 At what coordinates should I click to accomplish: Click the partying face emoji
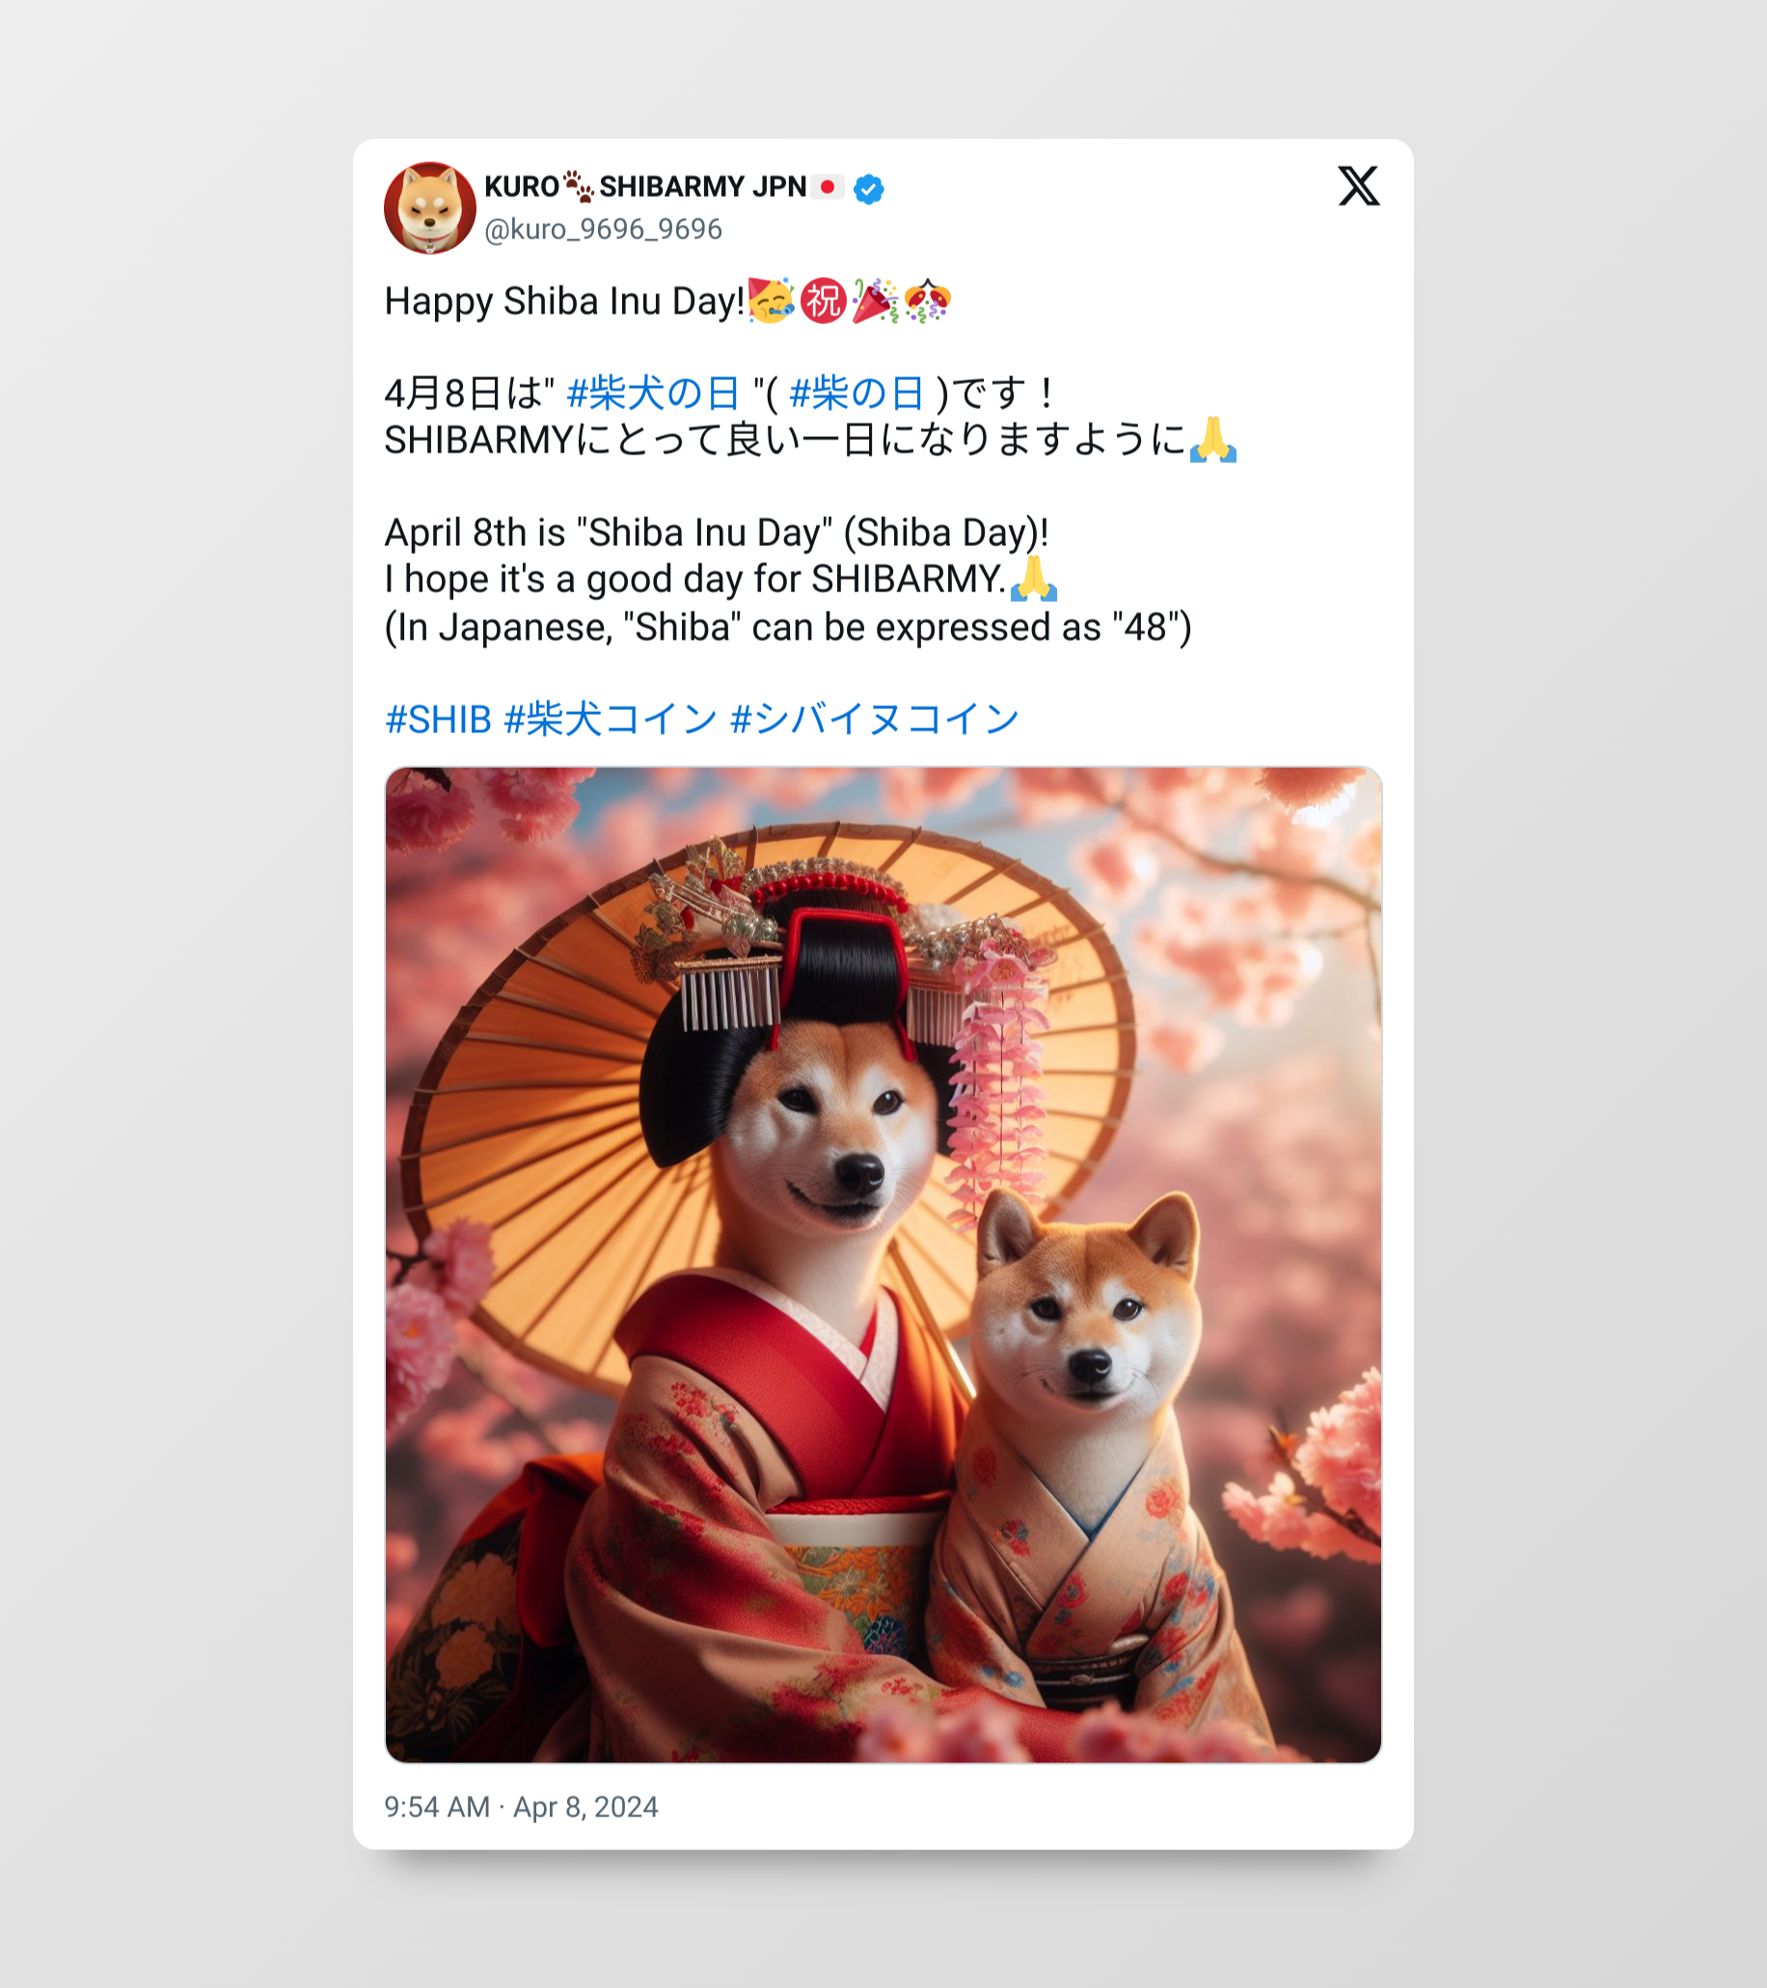point(773,302)
